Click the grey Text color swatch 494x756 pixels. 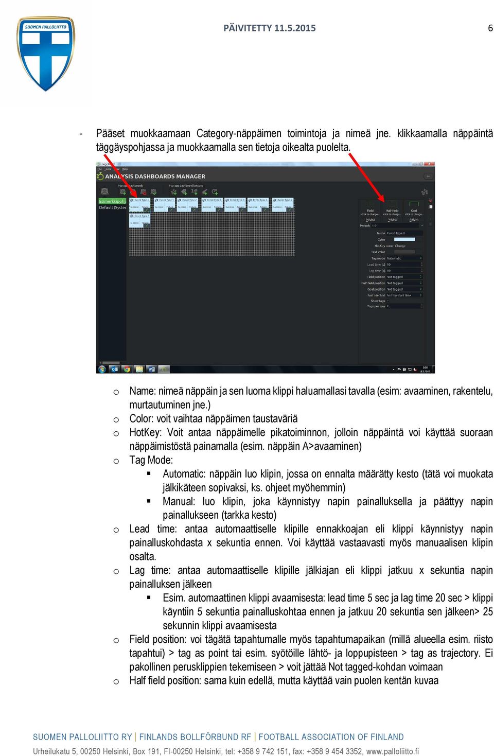(x=404, y=252)
